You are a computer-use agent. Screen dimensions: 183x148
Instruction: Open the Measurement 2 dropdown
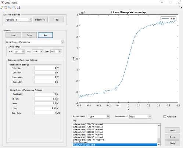(140, 117)
